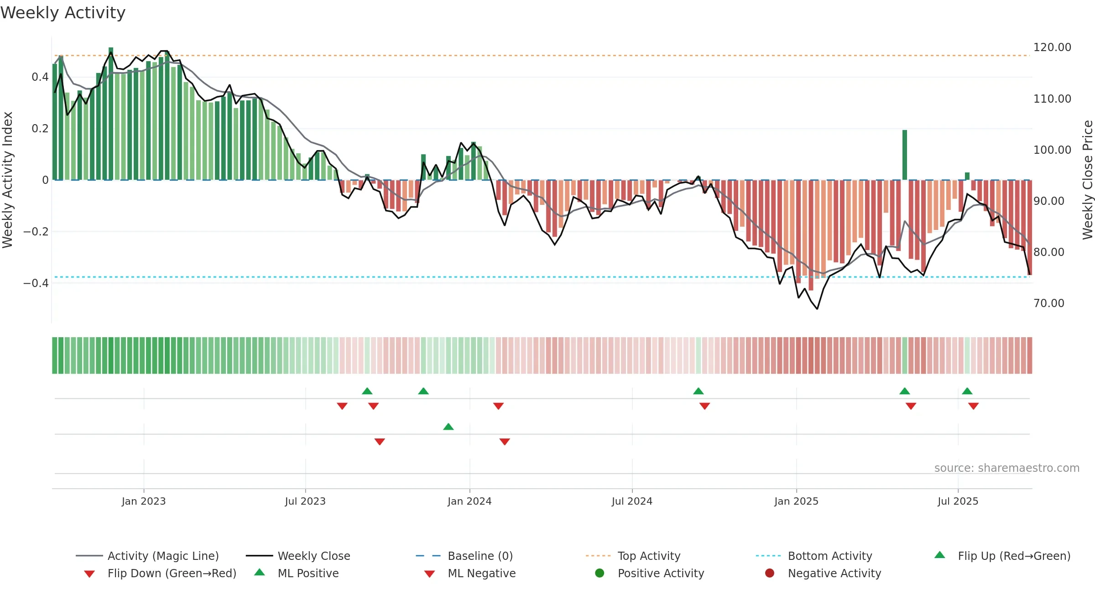
Task: Click the ML Positive green triangle legend icon
Action: pos(260,572)
